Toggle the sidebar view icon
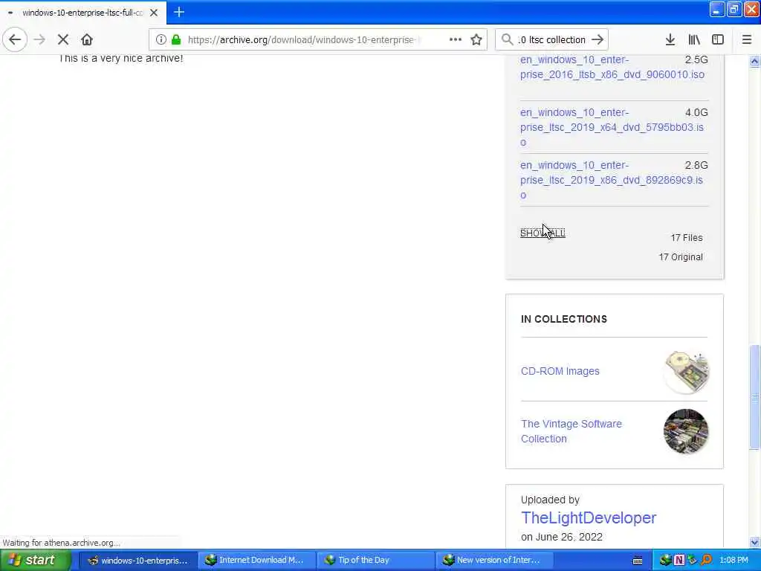This screenshot has width=761, height=571. point(718,39)
